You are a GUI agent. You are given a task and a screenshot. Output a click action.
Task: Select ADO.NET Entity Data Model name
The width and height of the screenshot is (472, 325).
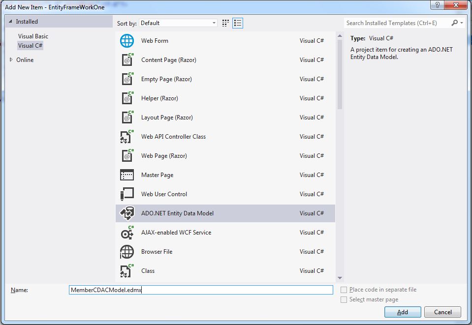(x=177, y=213)
